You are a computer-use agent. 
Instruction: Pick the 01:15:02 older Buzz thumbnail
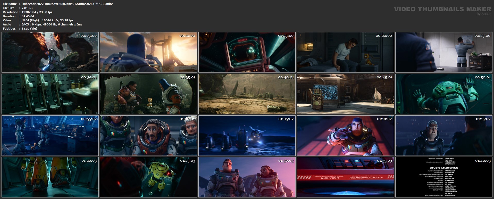coord(444,136)
